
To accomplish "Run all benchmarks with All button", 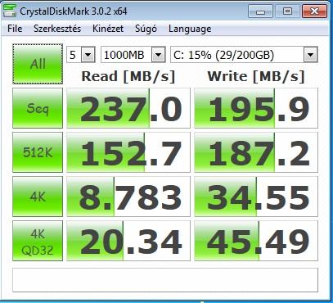I will 38,64.
